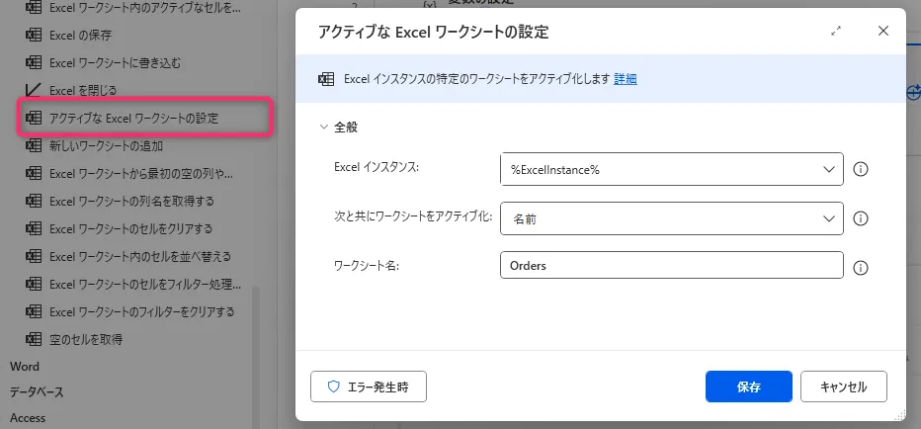Click info icon beside ワークシート名 field
The width and height of the screenshot is (921, 429).
tap(860, 267)
